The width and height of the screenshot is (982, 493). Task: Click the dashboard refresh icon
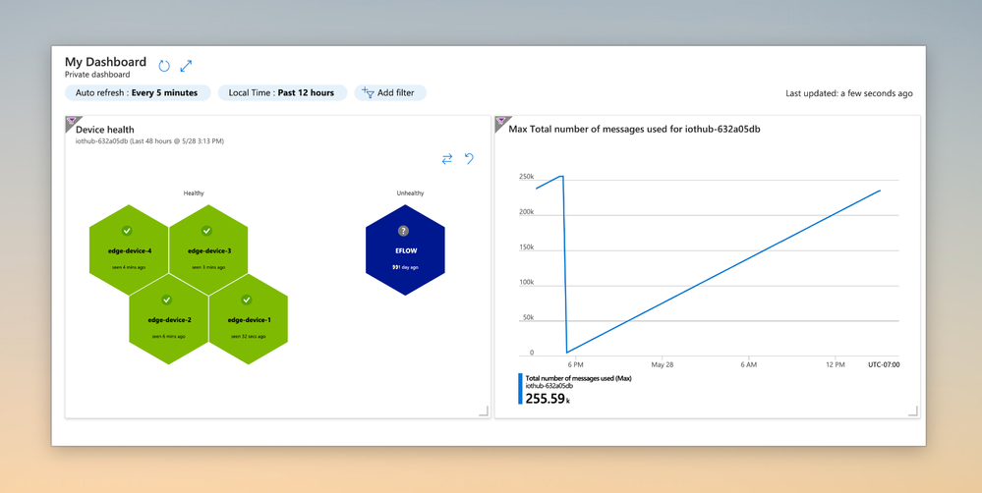(x=164, y=66)
